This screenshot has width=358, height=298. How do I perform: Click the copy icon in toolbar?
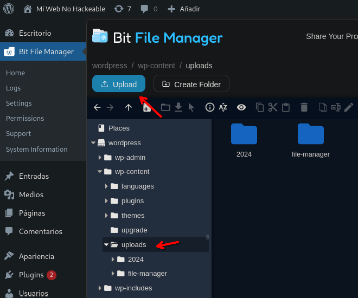pos(260,107)
